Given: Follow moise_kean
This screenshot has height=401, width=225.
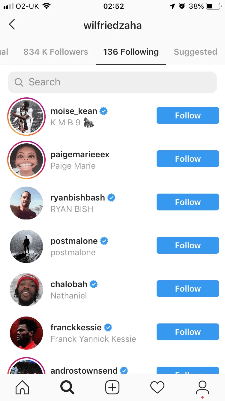Looking at the screenshot, I should coord(188,115).
